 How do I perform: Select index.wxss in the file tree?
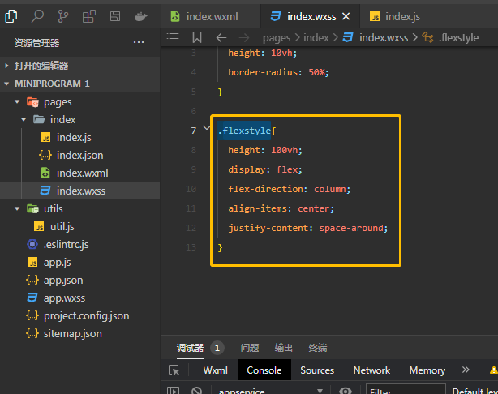(79, 191)
